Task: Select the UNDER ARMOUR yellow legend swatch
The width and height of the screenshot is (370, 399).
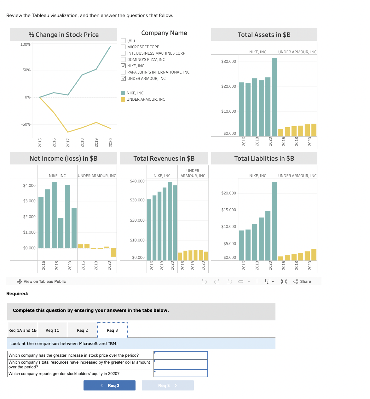Action: [x=123, y=99]
